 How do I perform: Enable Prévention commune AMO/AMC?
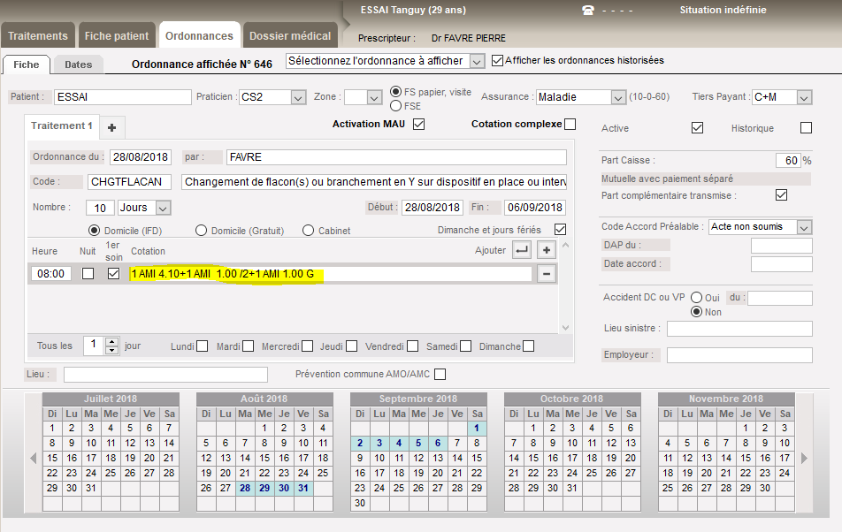tap(440, 375)
